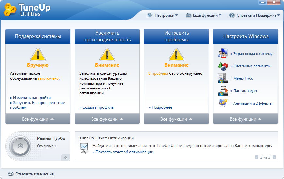This screenshot has height=179, width=284.
Task: Click Показать отчет об оптимизации link
Action: (x=123, y=152)
